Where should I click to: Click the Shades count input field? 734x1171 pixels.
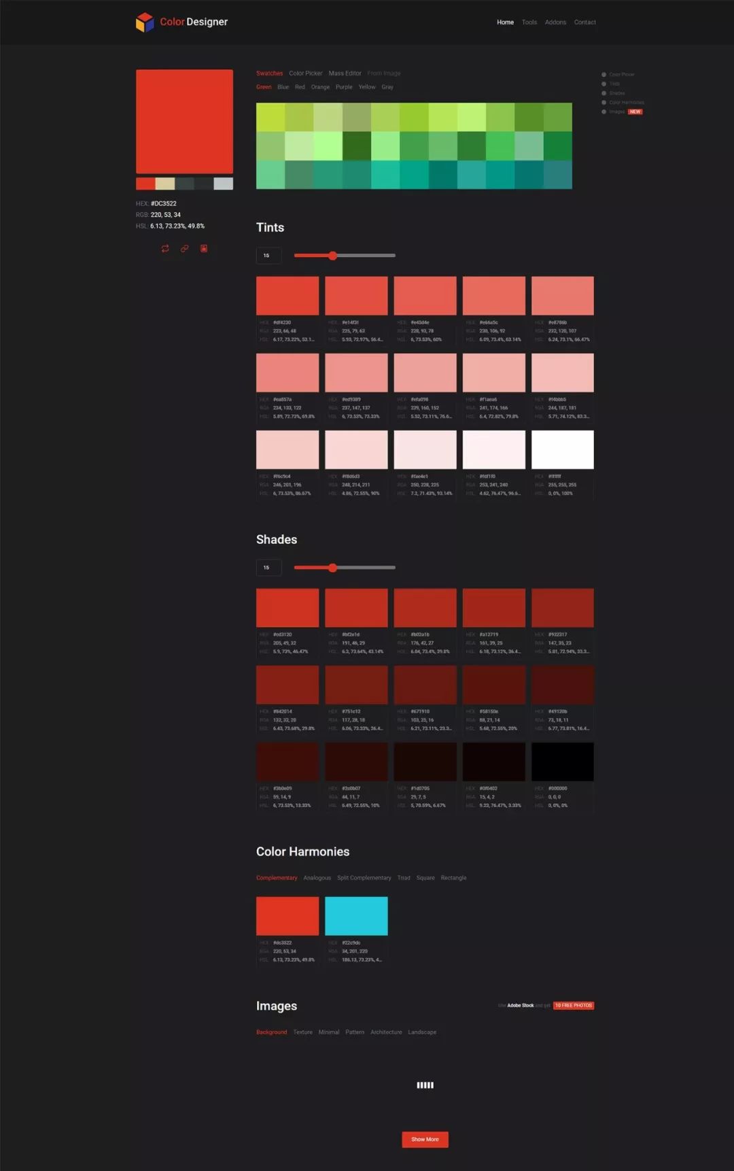click(x=268, y=567)
